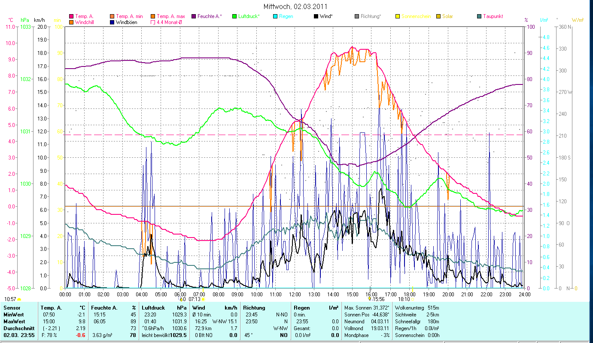The width and height of the screenshot is (593, 343).
Task: Select the teal Taupunkt legend square
Action: (479, 17)
